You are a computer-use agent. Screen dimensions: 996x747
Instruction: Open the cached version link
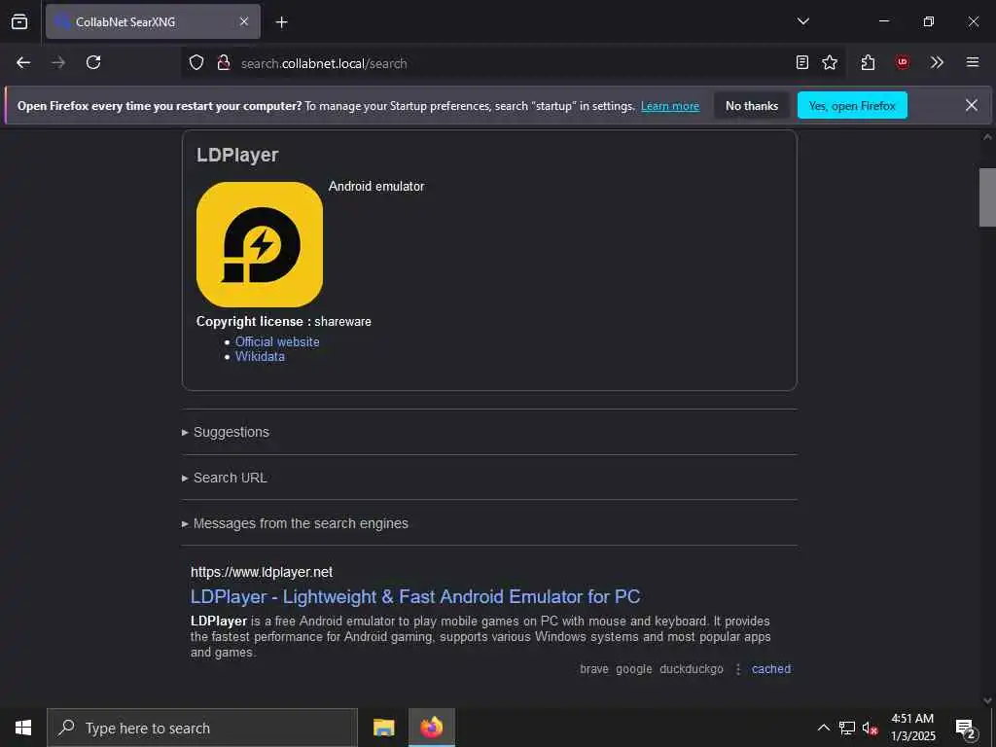pos(771,669)
